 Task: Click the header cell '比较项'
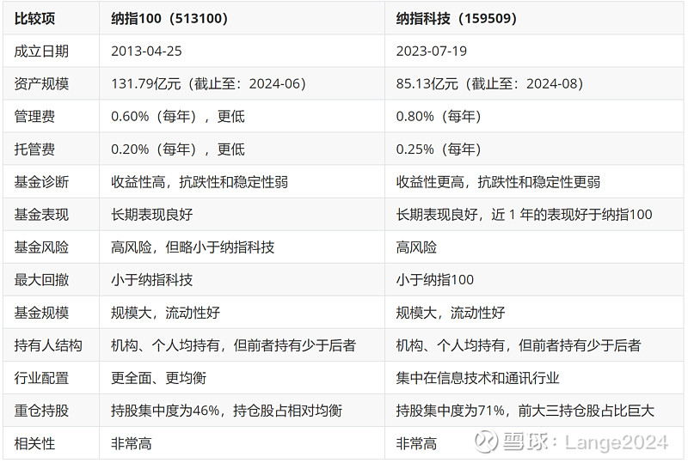34,19
